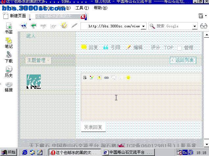Open the closed-tabs trash can
The height and width of the screenshot is (156, 209).
[x=201, y=16]
